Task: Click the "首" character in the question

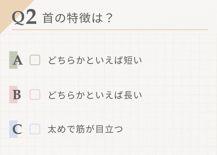Action: (48, 18)
